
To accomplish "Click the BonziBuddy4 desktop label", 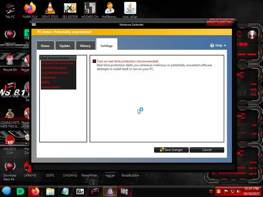I will 130,175.
